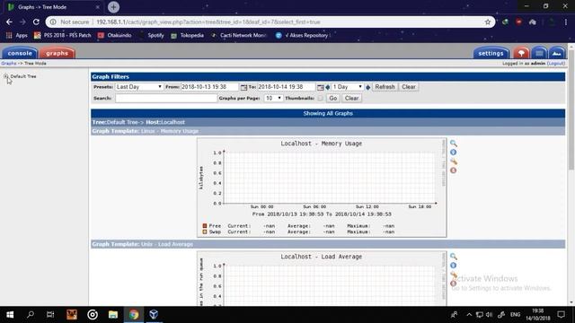
Task: Open Memory Usage graph details blue icon
Action: coord(454,153)
